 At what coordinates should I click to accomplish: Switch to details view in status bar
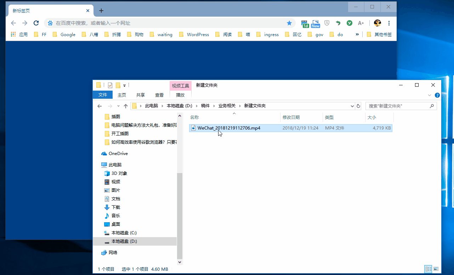[x=428, y=269]
